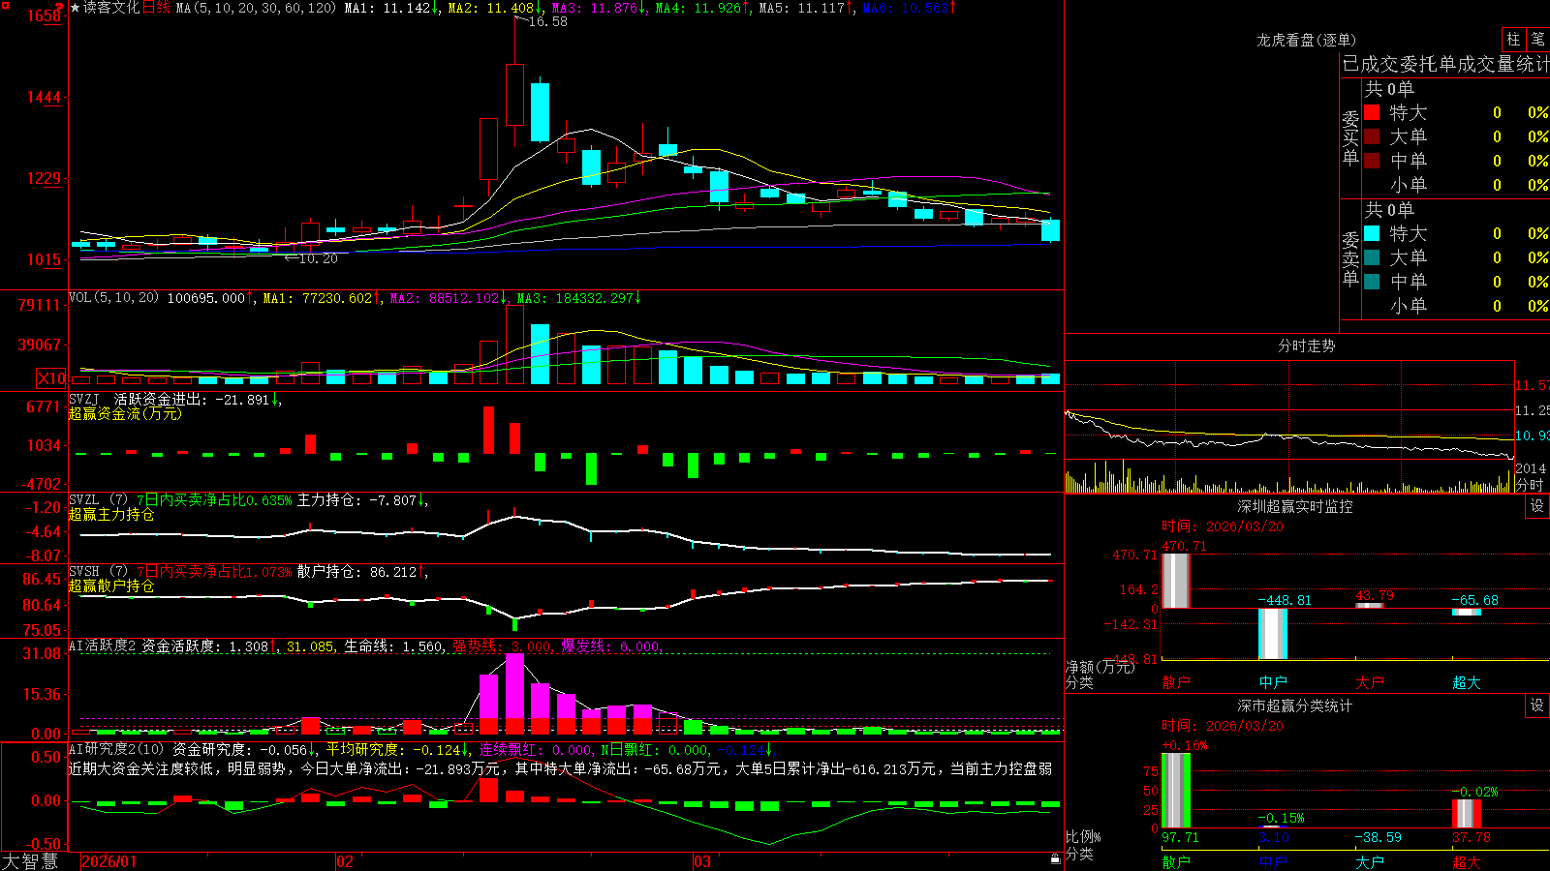This screenshot has height=871, width=1550.
Task: Click the 大智慧 label at bottom-left
Action: (30, 861)
